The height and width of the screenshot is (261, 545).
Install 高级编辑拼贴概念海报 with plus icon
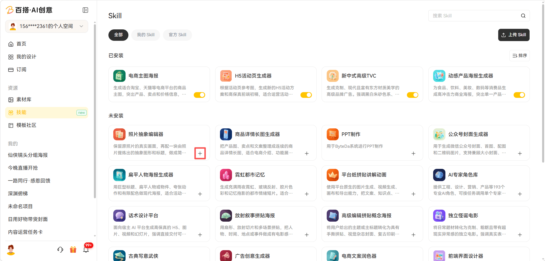pyautogui.click(x=413, y=235)
